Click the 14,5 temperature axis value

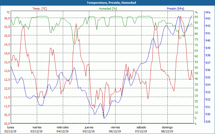[7, 44]
